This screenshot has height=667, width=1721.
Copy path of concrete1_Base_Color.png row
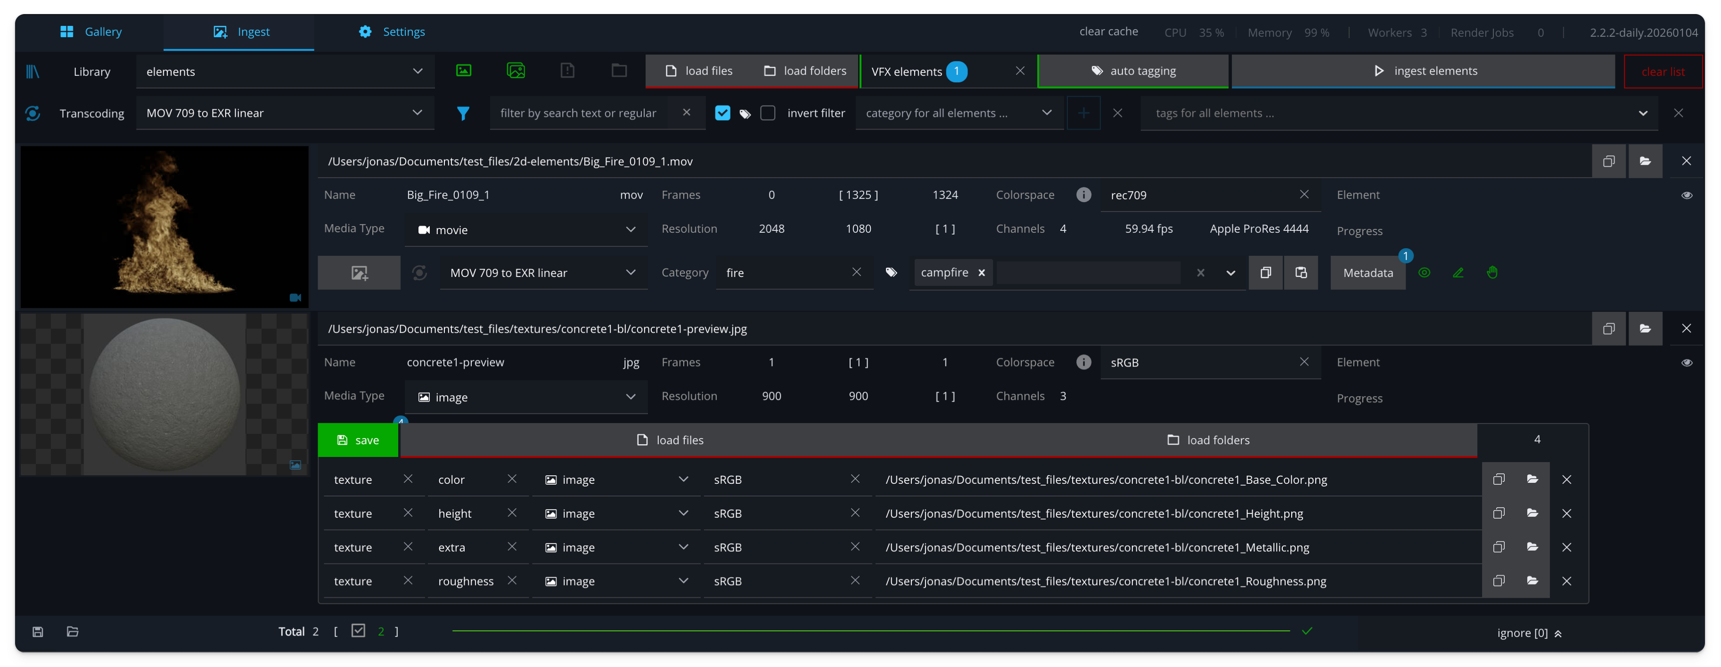point(1499,480)
